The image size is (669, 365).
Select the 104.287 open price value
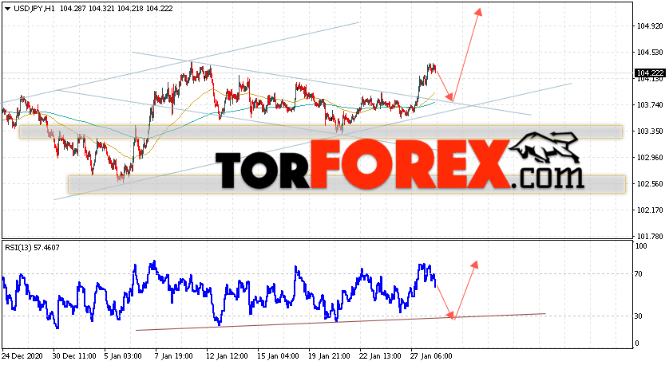coord(73,9)
